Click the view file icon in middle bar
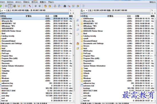Viewport: 157px width, 104px height. [x=77, y=20]
